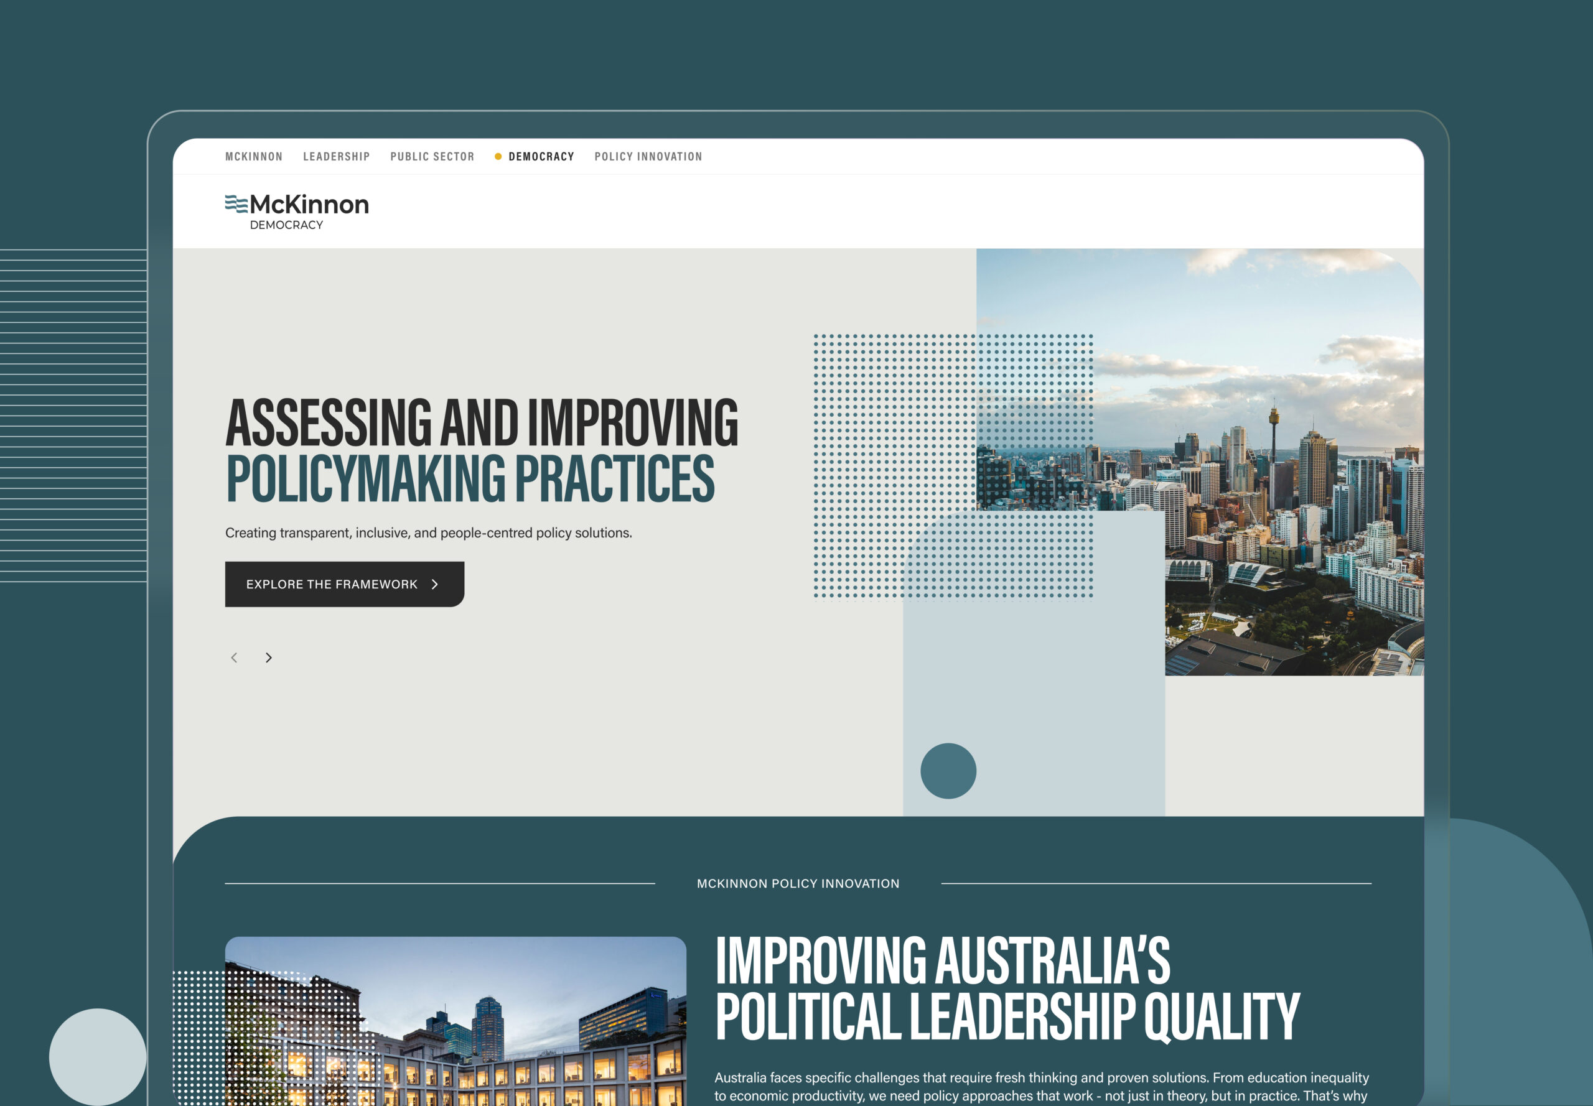This screenshot has height=1106, width=1593.
Task: Click McKinnon Policy Innovation section label
Action: point(797,883)
